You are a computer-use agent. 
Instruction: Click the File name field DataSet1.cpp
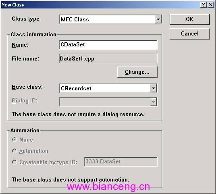pyautogui.click(x=108, y=58)
